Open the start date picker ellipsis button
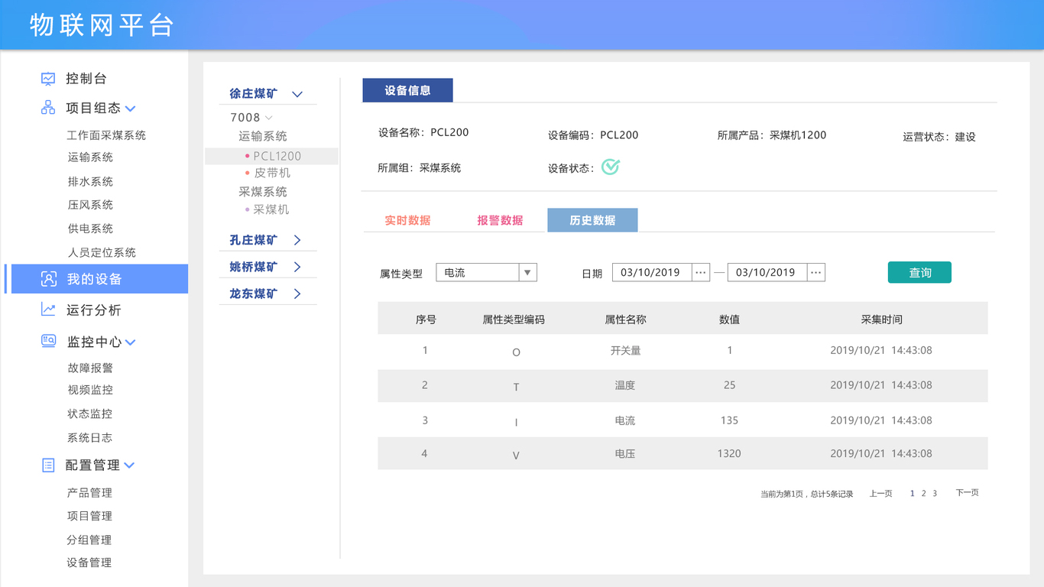 [701, 272]
